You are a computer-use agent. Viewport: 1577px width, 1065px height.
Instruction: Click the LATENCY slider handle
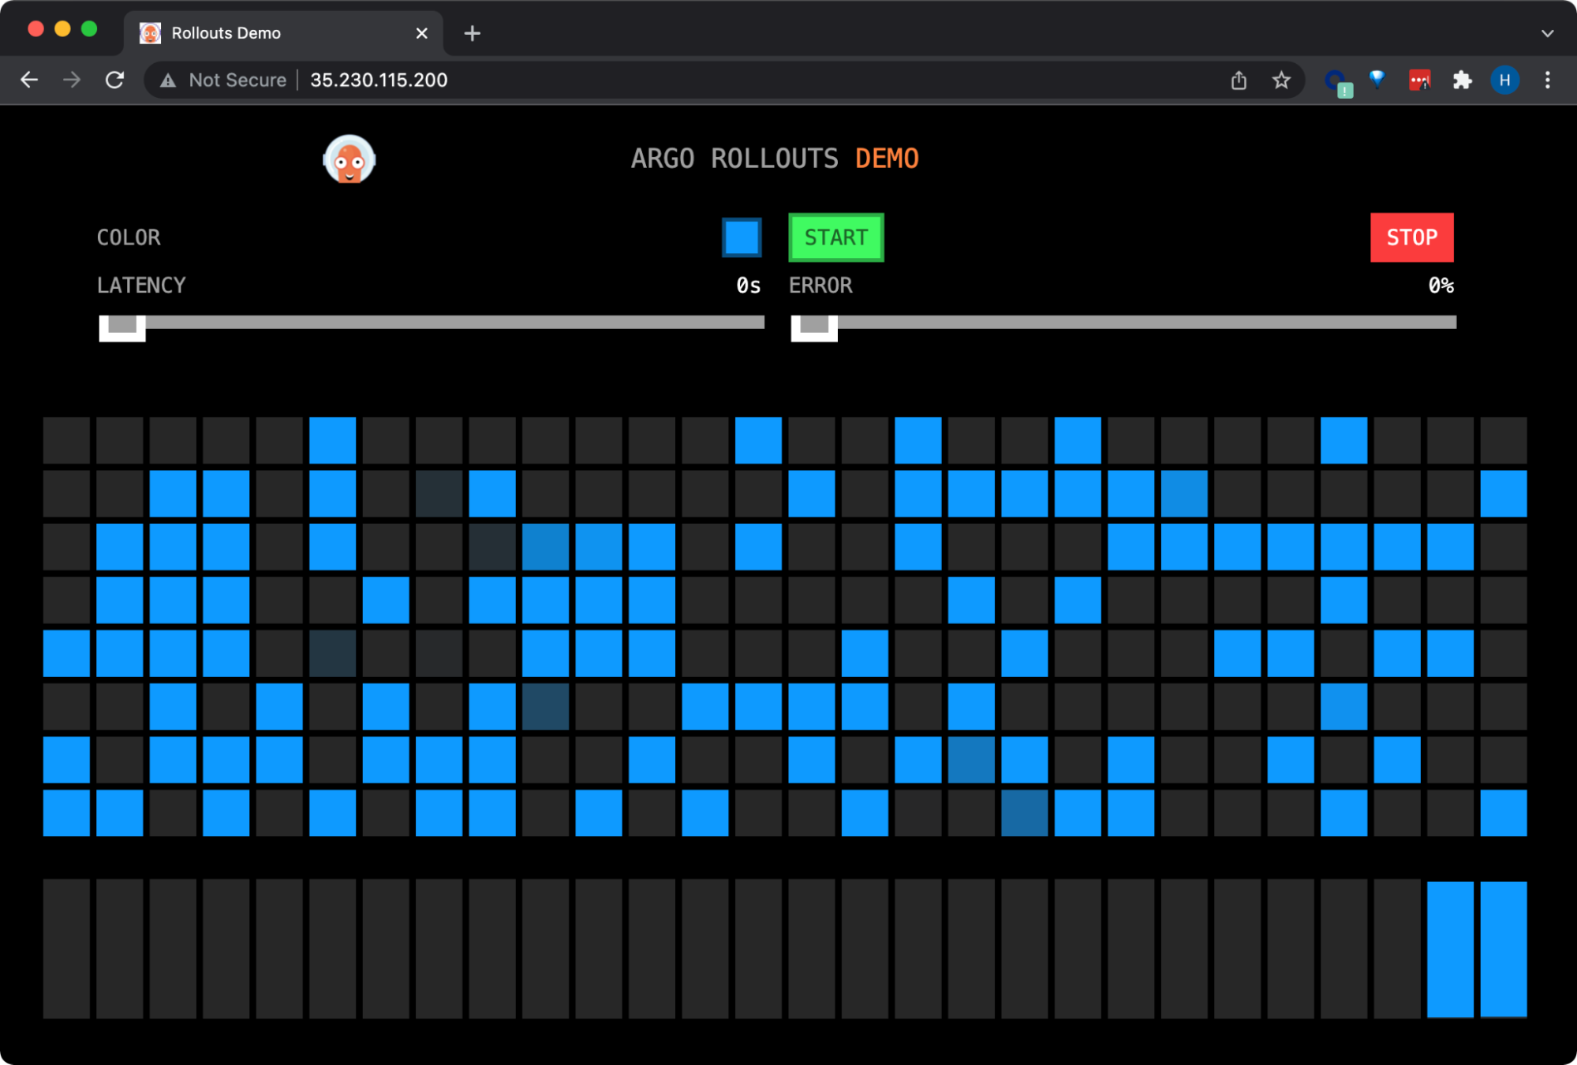(122, 327)
